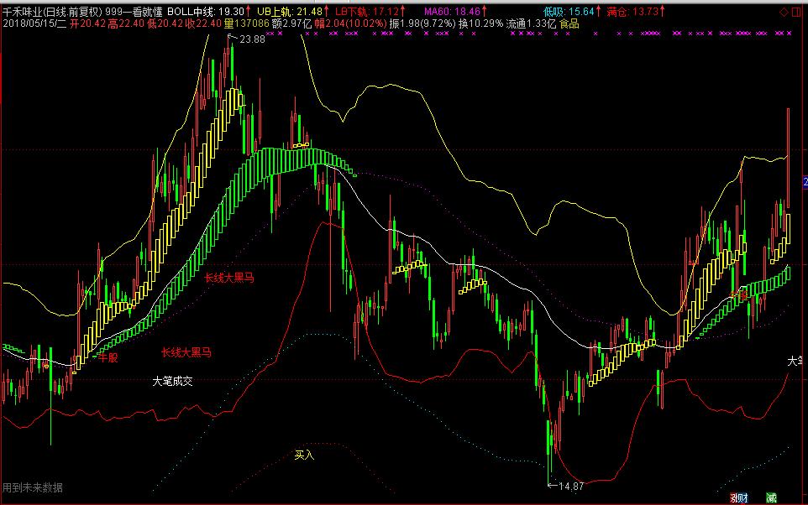Click the close price 收22.40
808x505 pixels.
click(203, 23)
